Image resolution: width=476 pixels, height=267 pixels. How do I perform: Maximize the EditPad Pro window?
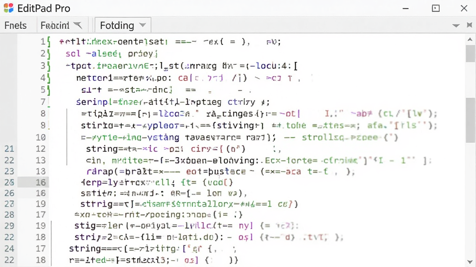click(436, 8)
